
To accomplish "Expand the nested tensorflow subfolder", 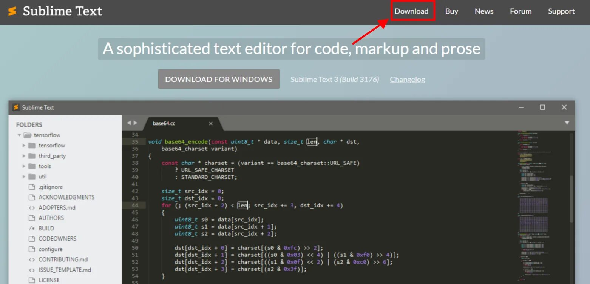I will (24, 146).
